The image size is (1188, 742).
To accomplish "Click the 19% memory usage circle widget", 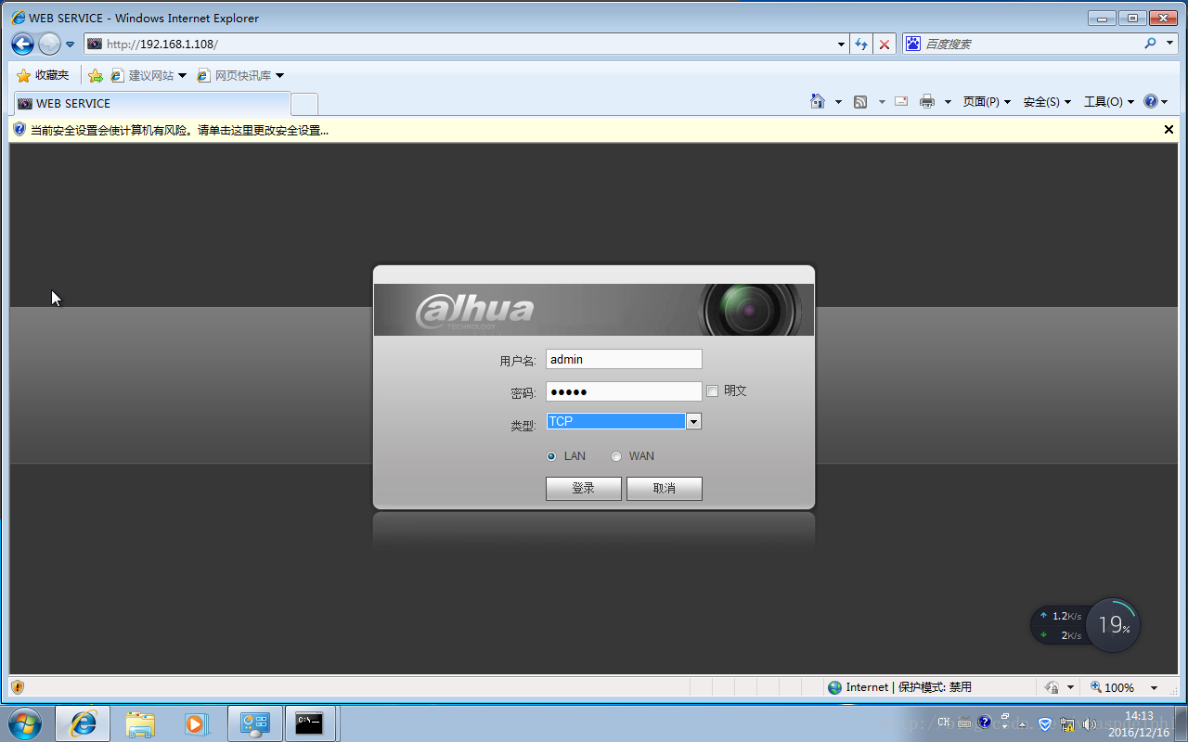I will (x=1114, y=625).
